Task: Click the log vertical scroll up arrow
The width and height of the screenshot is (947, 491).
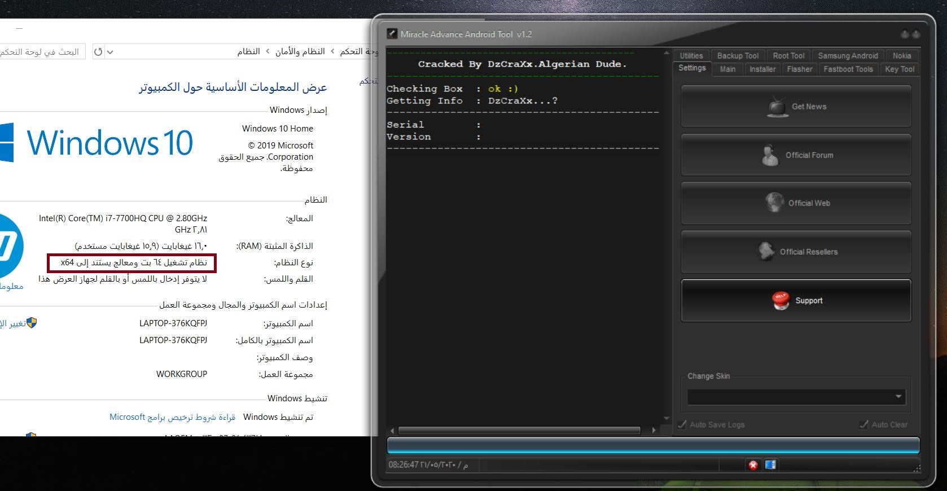Action: click(667, 54)
